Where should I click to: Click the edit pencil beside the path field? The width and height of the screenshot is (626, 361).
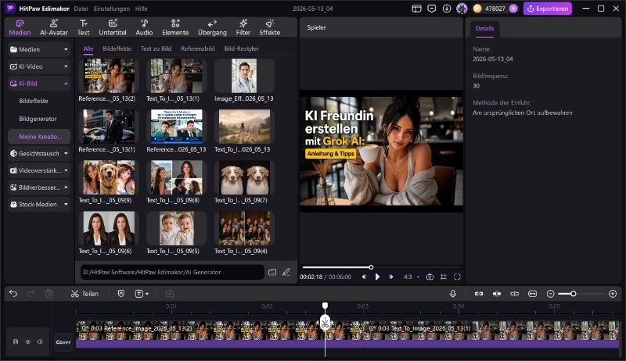(286, 272)
